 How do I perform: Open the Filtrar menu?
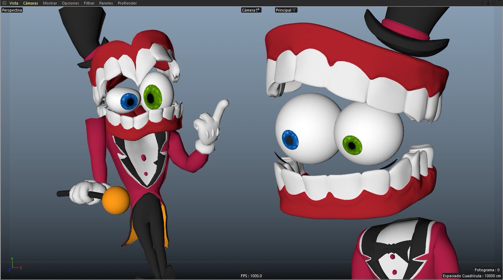click(x=89, y=3)
